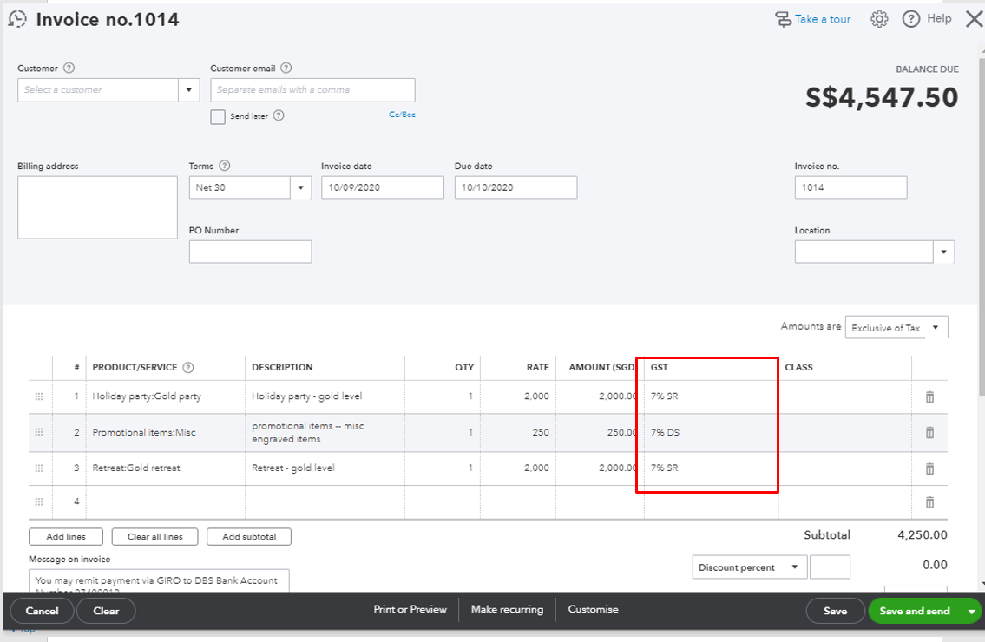Open the Select a customer dropdown

(x=188, y=89)
